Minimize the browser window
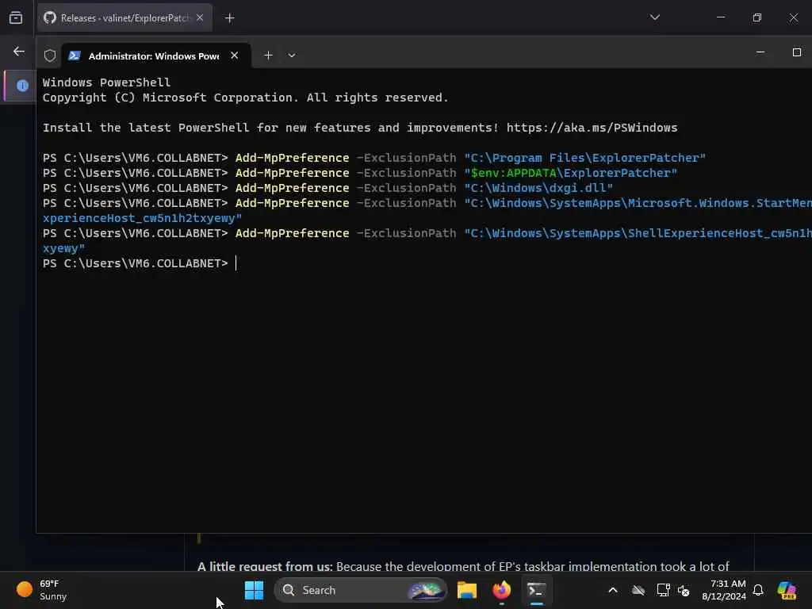Viewport: 812px width, 609px height. (x=720, y=17)
